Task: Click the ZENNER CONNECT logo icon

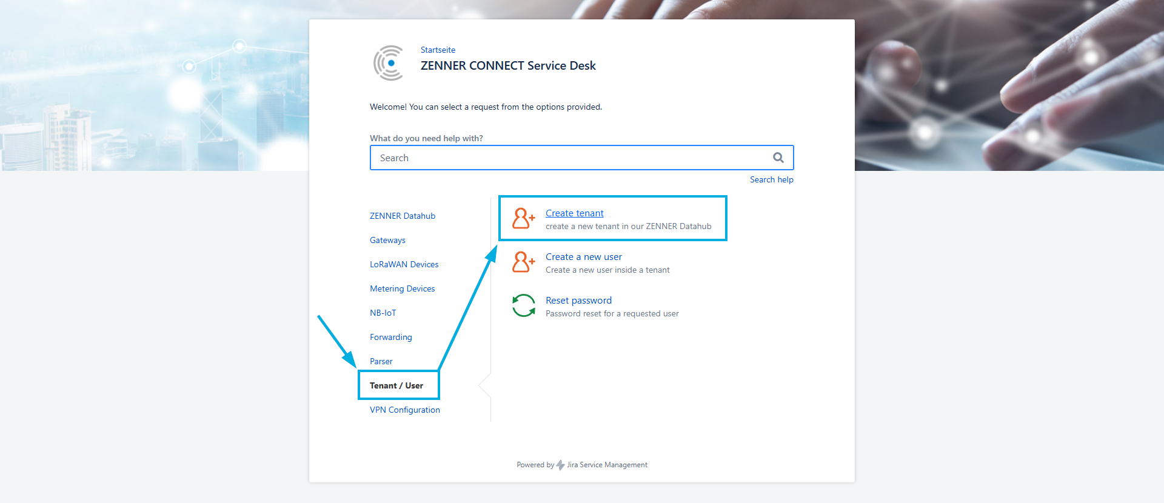Action: [389, 62]
